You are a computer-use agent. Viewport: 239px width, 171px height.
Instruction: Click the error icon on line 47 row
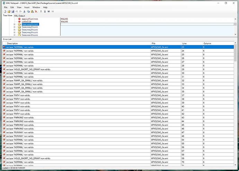(x=4, y=132)
